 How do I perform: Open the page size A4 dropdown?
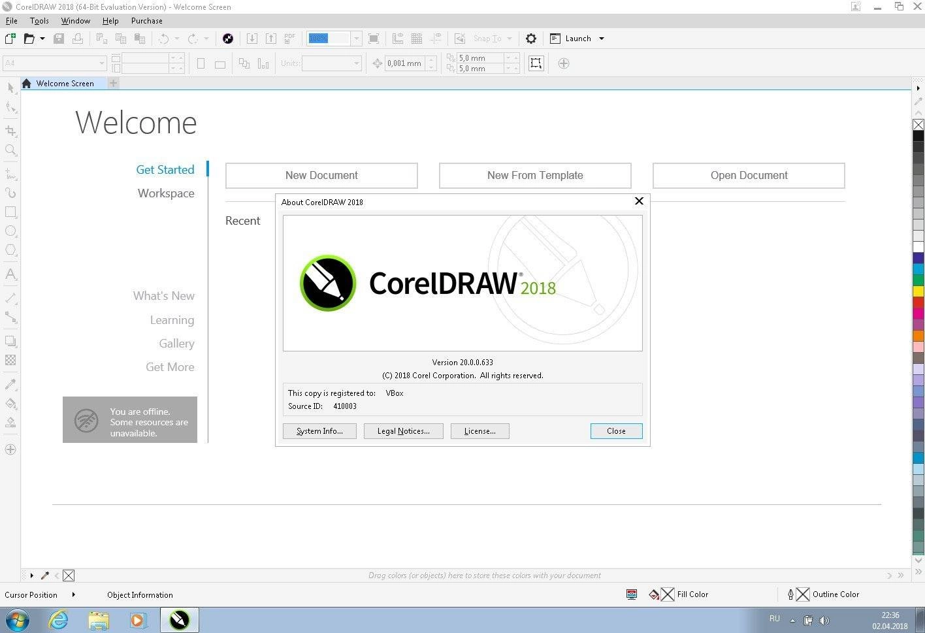102,63
